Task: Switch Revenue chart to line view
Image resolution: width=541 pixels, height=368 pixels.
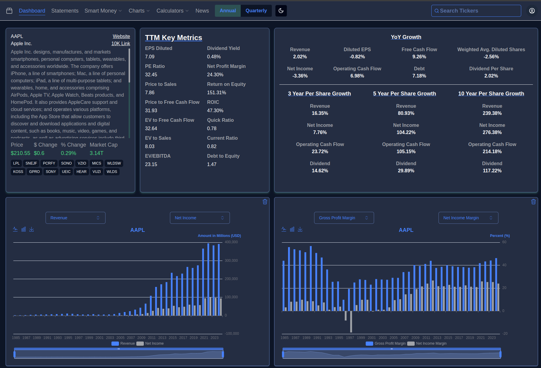Action: [x=15, y=229]
